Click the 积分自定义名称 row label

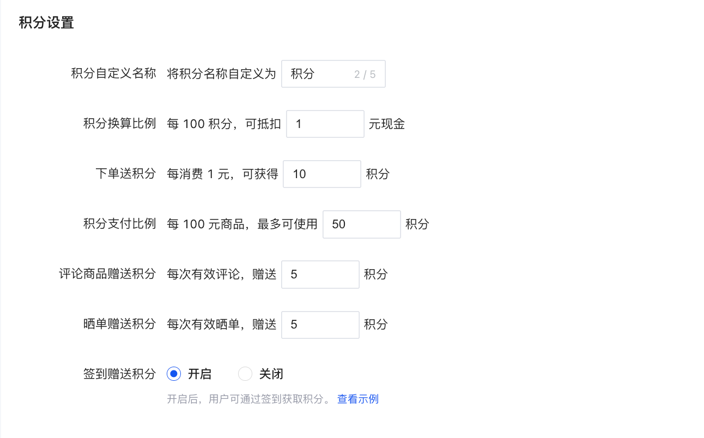coord(113,74)
